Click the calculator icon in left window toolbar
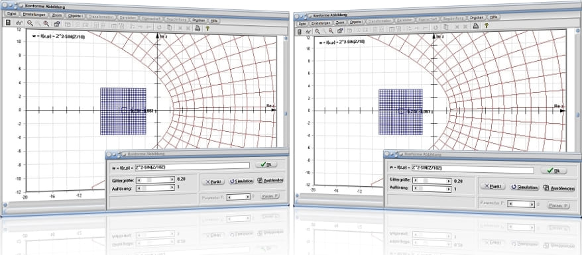This screenshot has width=582, height=255. point(9,23)
